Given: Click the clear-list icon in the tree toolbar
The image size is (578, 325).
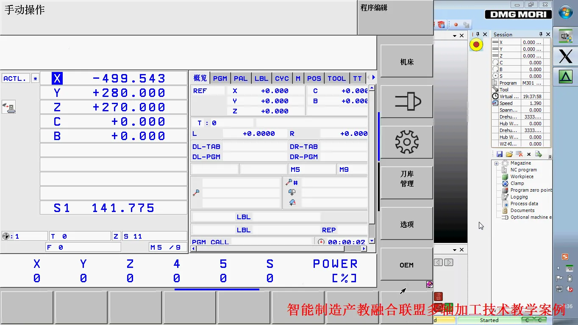Looking at the screenshot, I should 519,154.
